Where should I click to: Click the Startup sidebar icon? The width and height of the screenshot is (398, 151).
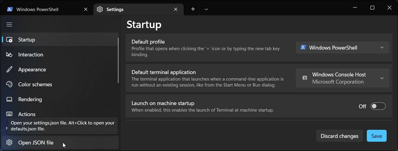pos(9,40)
